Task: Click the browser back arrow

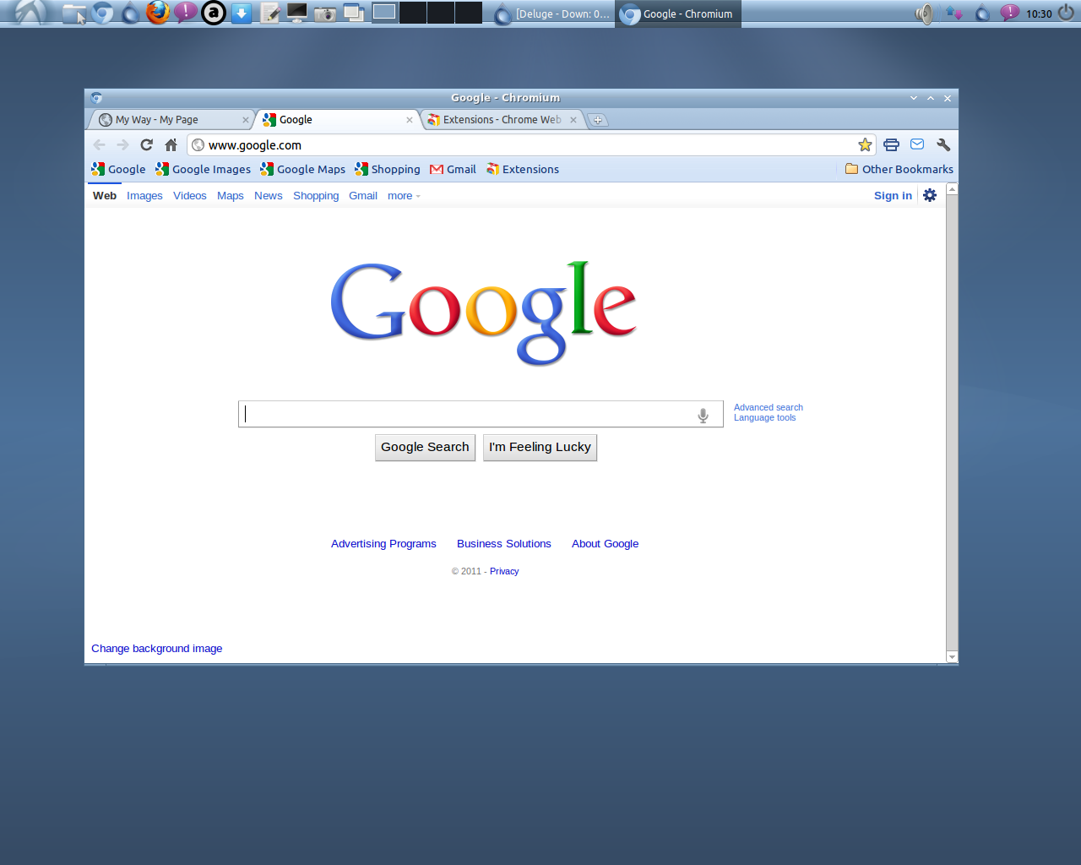Action: click(99, 144)
